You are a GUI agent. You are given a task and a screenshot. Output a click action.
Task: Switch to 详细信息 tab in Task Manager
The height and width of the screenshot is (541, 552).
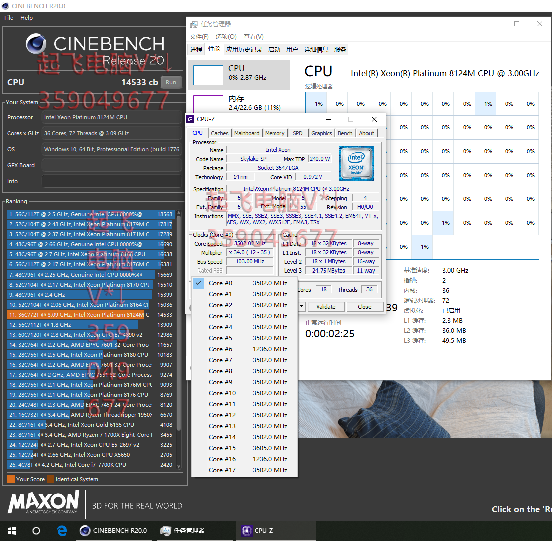point(316,49)
